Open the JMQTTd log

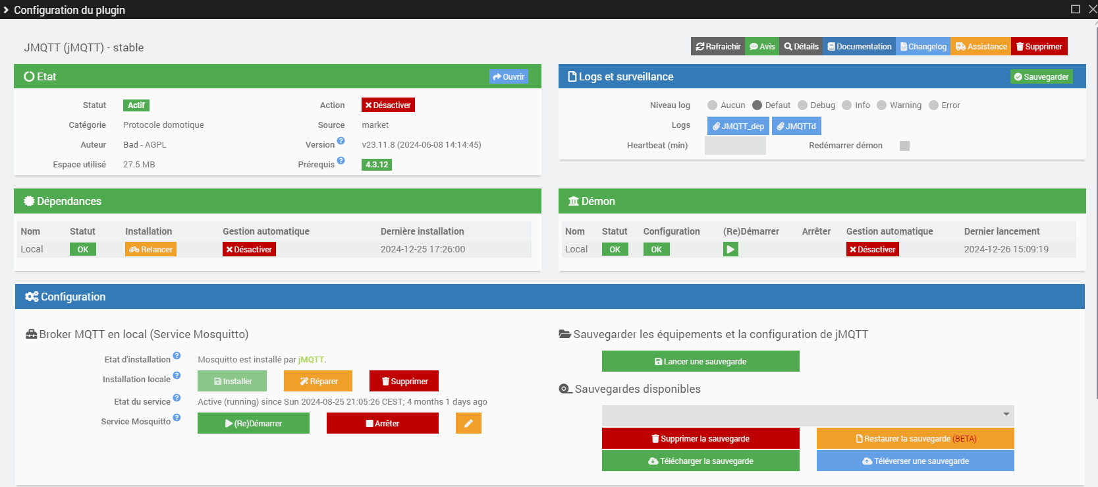click(x=796, y=126)
